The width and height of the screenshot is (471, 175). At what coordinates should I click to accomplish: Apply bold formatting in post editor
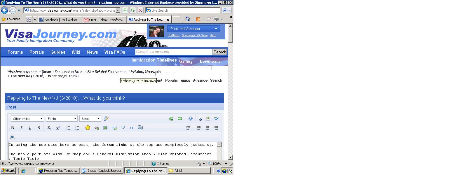tap(13, 128)
